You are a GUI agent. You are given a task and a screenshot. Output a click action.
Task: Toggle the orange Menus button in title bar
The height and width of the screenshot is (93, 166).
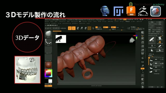pos(125,20)
